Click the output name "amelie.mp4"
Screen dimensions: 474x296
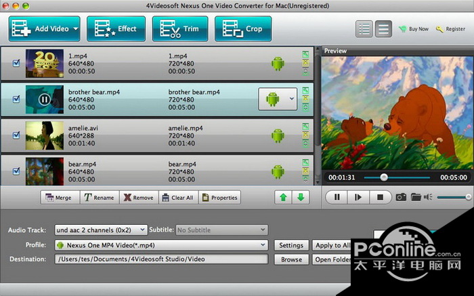tap(186, 128)
